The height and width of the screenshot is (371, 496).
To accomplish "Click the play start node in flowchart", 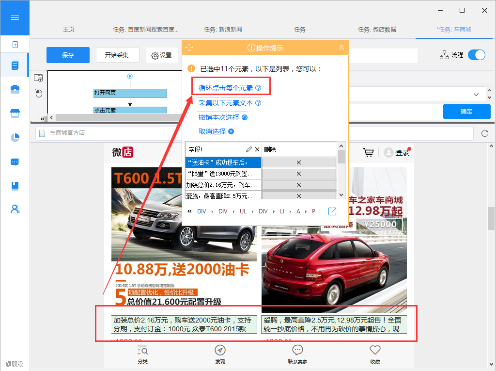I will click(130, 76).
